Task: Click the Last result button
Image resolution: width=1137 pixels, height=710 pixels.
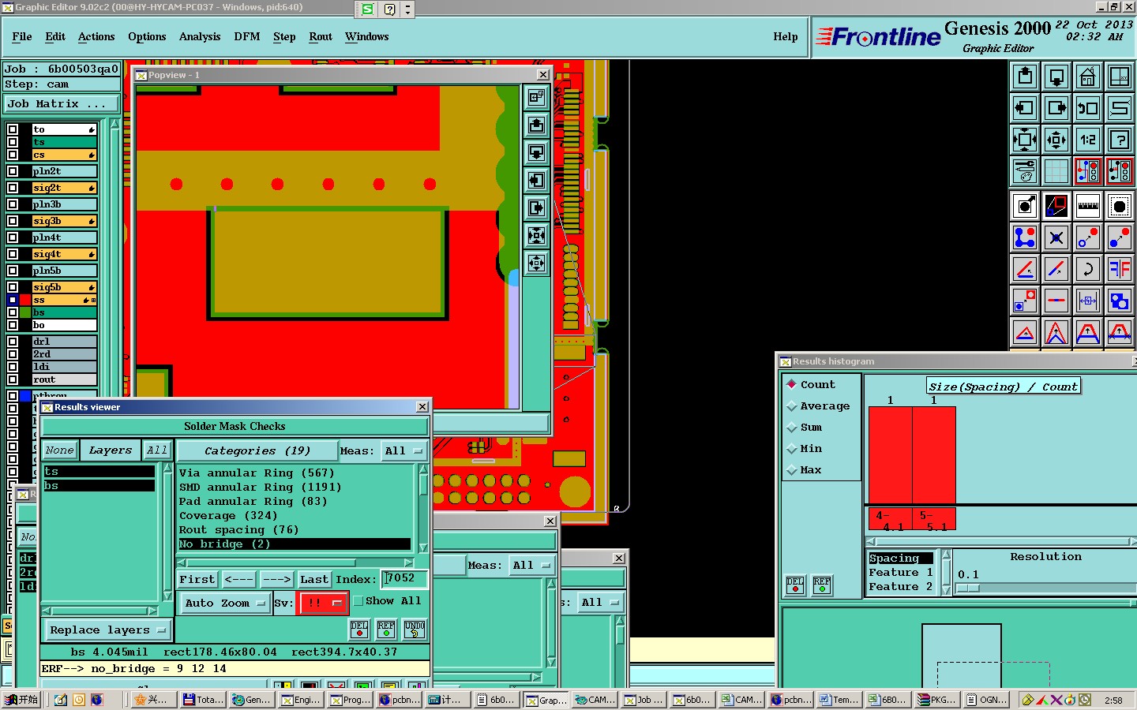Action: pyautogui.click(x=313, y=579)
